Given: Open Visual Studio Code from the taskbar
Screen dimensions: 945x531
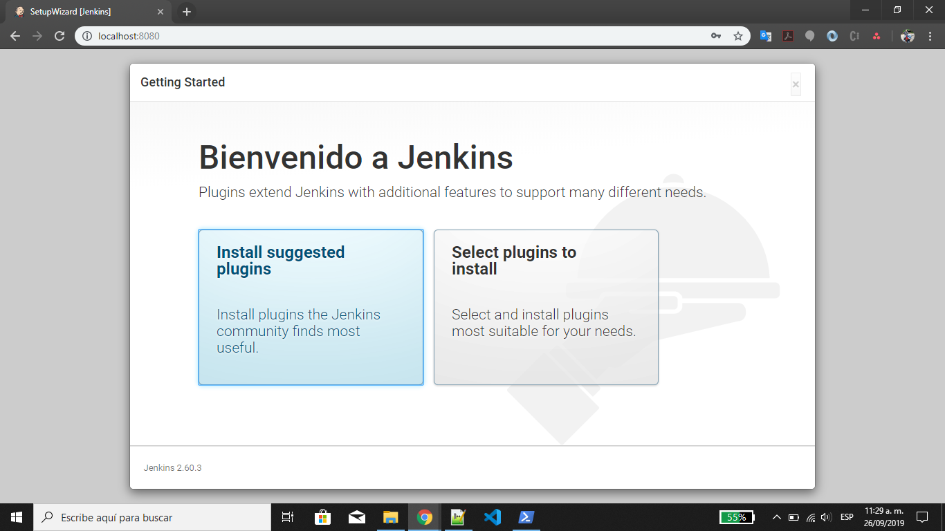Looking at the screenshot, I should (x=492, y=516).
